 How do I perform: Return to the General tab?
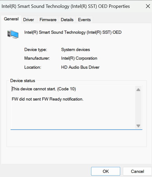[x=11, y=19]
